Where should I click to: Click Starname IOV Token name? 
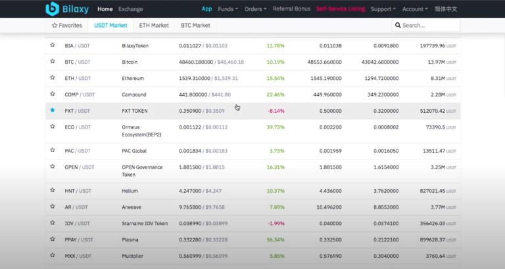click(x=145, y=223)
